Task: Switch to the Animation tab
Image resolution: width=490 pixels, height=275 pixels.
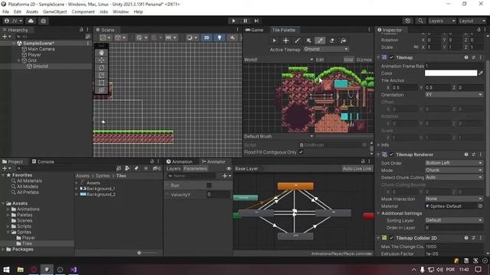Action: [179, 161]
